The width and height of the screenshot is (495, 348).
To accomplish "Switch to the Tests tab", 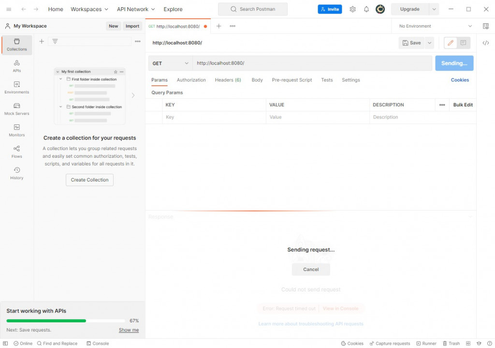I will click(x=327, y=80).
